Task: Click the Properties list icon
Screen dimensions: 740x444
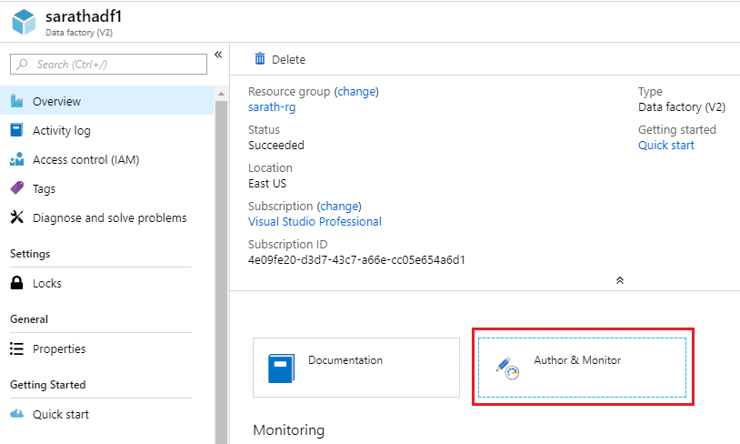Action: pyautogui.click(x=16, y=348)
